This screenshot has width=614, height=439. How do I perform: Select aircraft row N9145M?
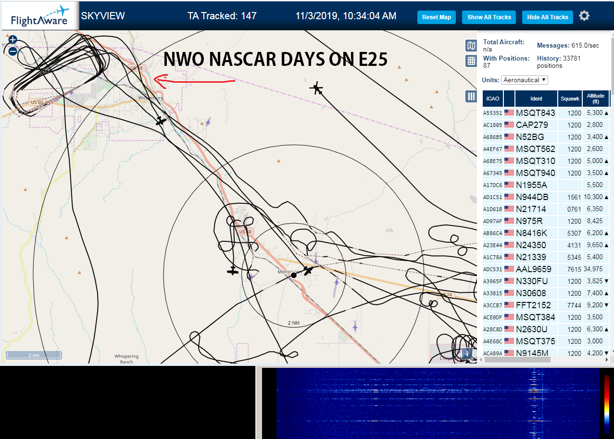[x=546, y=352]
